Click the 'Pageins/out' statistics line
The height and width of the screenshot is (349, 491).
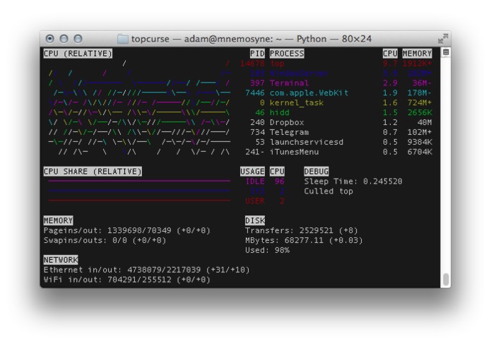pos(127,231)
